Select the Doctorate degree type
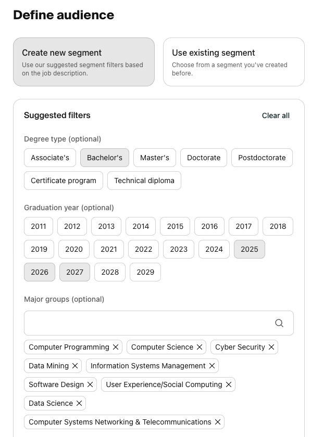Image resolution: width=311 pixels, height=437 pixels. [204, 158]
